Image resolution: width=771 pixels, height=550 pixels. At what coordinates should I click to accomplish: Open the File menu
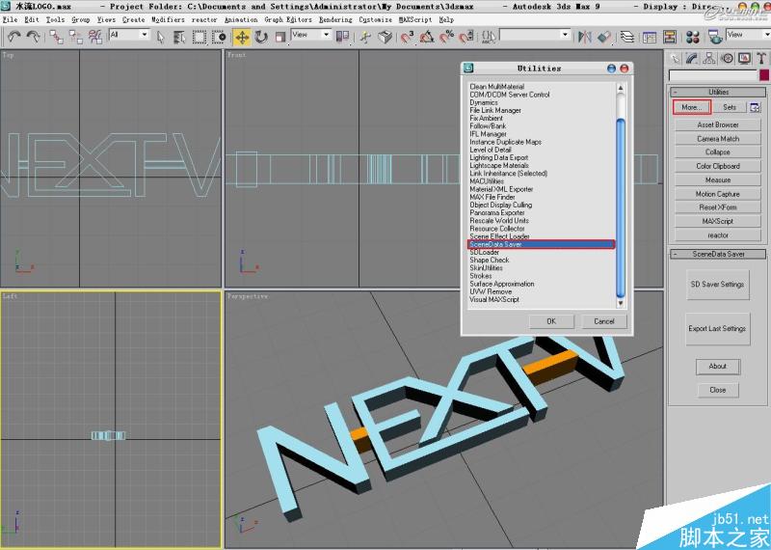click(10, 19)
